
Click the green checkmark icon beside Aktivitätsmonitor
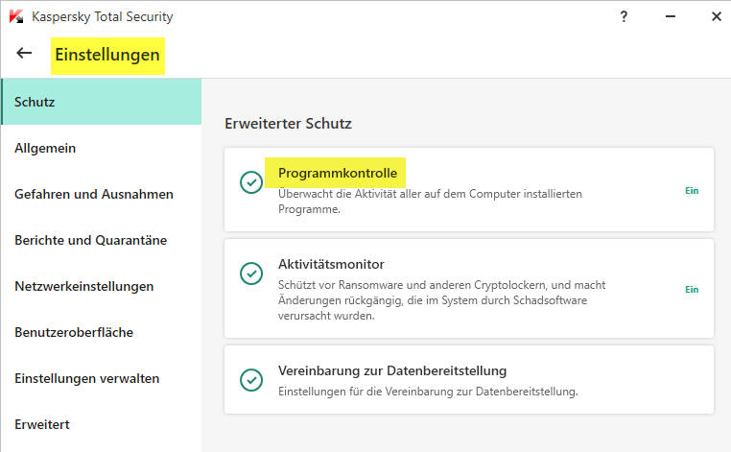[251, 274]
